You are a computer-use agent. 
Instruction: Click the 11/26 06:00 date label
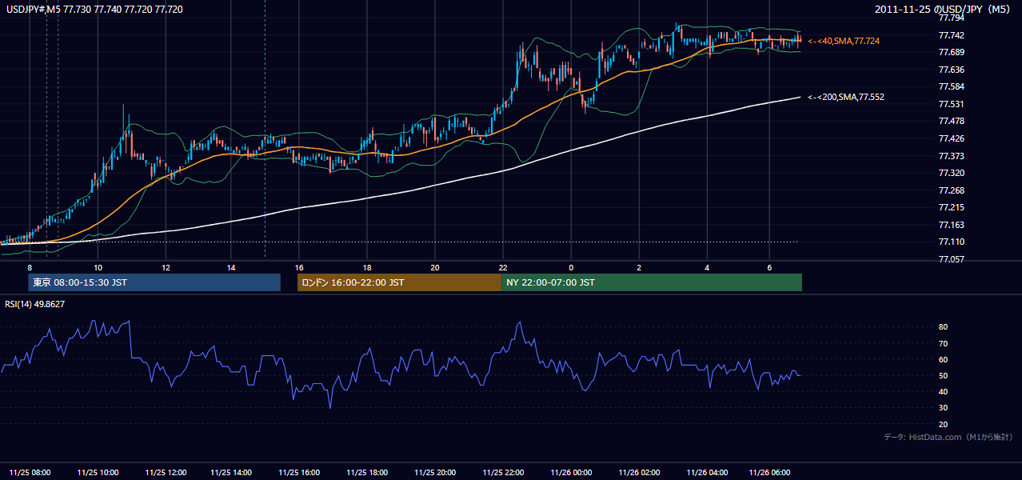coord(769,473)
